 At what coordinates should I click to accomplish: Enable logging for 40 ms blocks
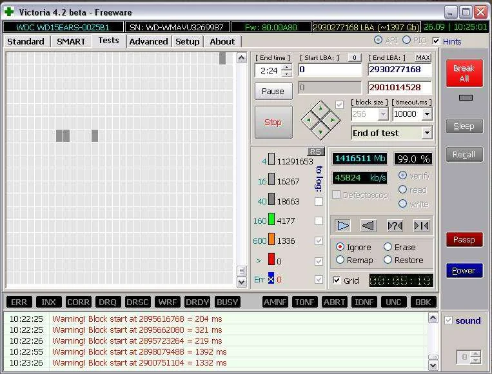point(319,201)
